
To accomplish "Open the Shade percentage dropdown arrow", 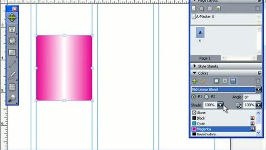I will (220, 105).
